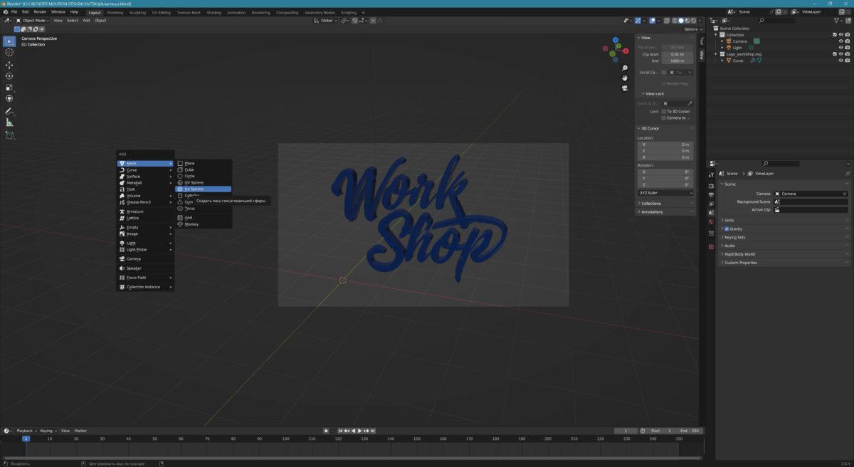Toggle X-ray view in viewport header

point(668,21)
